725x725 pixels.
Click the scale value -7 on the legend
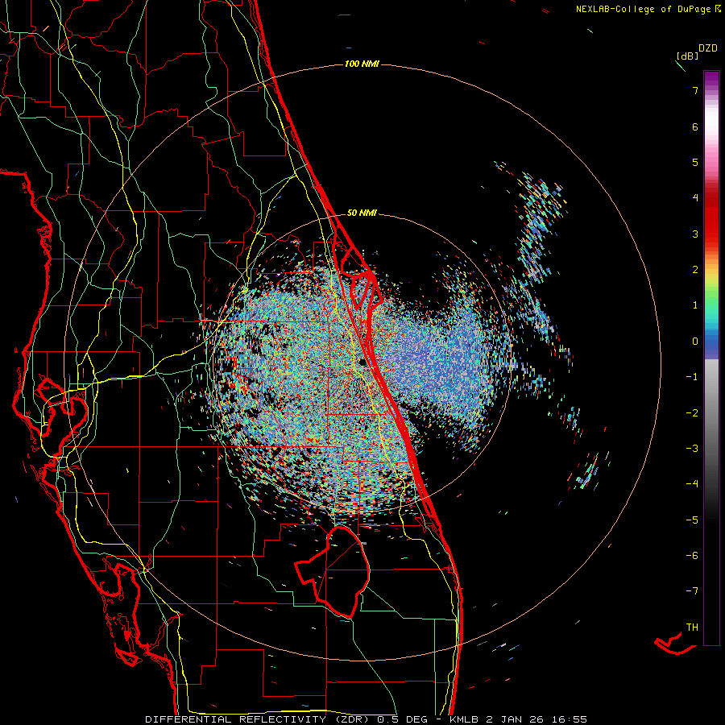pyautogui.click(x=692, y=591)
